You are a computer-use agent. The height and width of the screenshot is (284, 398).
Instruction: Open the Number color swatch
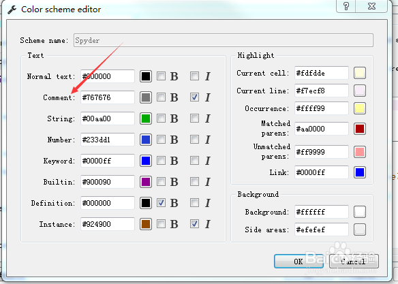coord(146,140)
